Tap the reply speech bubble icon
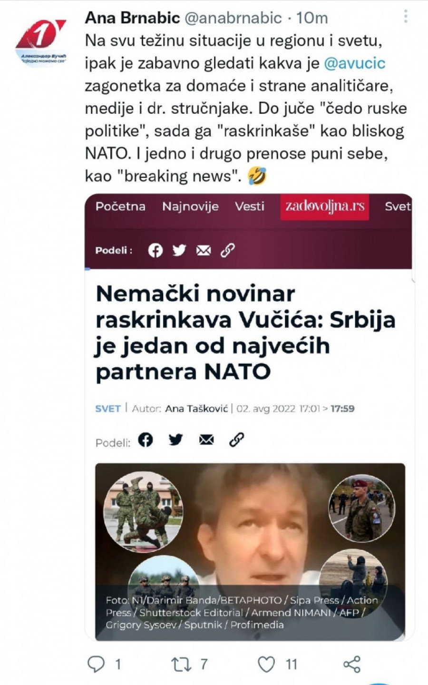This screenshot has height=685, width=428. [96, 664]
